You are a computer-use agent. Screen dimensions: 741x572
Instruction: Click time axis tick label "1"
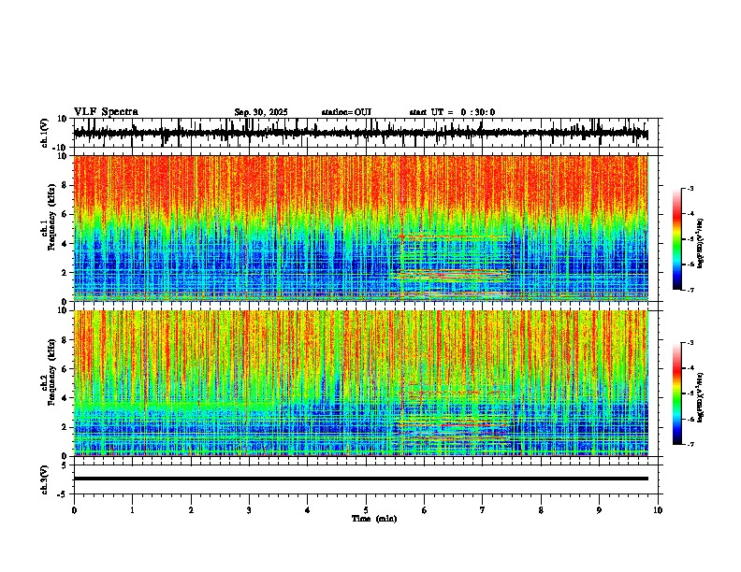[x=132, y=510]
